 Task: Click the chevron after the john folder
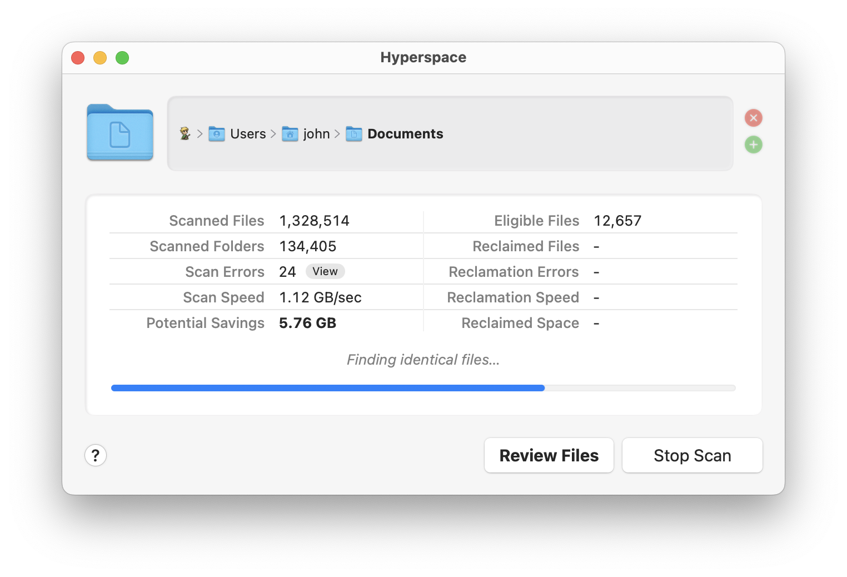[337, 134]
